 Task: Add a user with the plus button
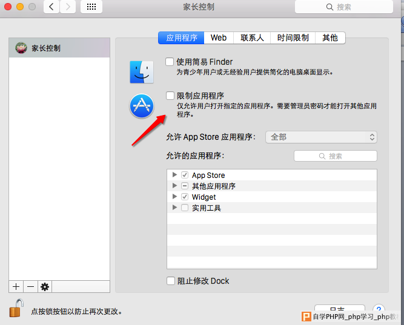click(x=16, y=287)
